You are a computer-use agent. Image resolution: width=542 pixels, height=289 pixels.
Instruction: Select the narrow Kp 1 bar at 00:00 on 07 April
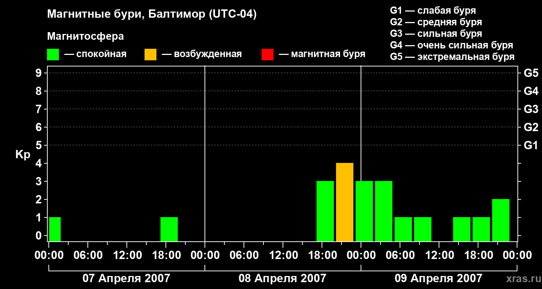[55, 229]
